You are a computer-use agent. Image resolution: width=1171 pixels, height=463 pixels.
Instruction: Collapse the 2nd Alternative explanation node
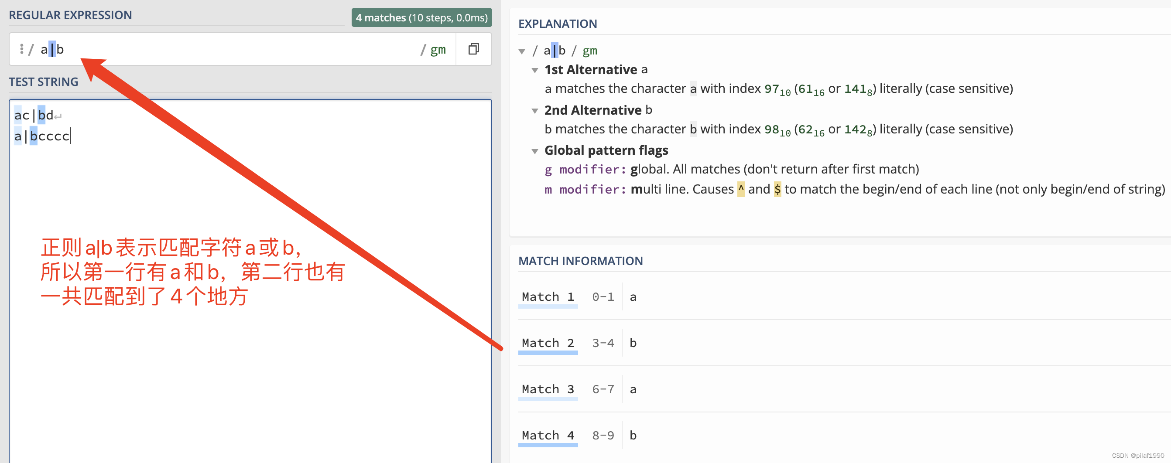point(535,111)
